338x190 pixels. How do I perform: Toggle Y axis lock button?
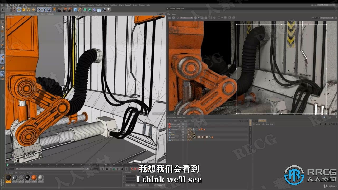44,9
